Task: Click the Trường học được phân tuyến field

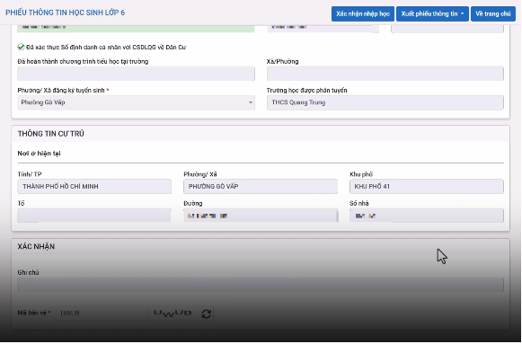Action: click(385, 102)
